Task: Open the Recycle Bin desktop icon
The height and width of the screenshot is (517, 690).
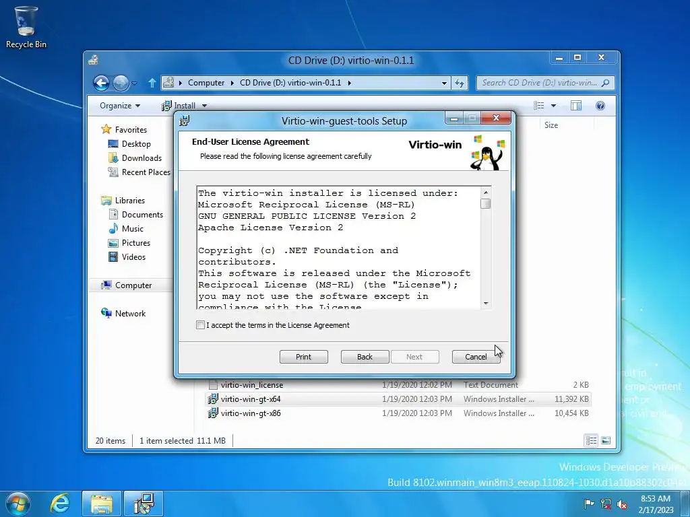Action: (26, 27)
